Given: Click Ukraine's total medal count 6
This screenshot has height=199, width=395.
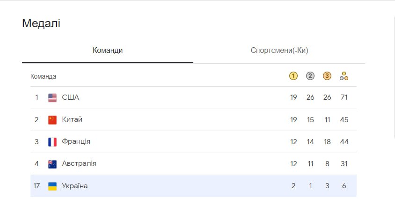Looking at the screenshot, I should [x=344, y=186].
